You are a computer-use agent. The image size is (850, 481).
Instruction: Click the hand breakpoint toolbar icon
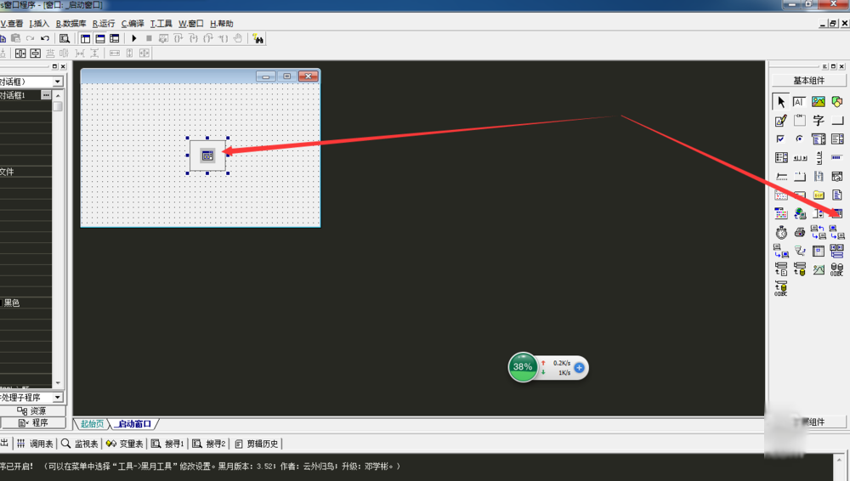tap(238, 38)
